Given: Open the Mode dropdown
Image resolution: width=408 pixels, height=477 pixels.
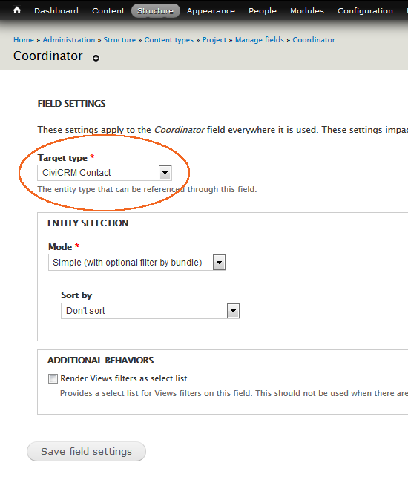Looking at the screenshot, I should [137, 262].
